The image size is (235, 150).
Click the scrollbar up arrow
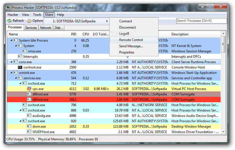pos(223,33)
